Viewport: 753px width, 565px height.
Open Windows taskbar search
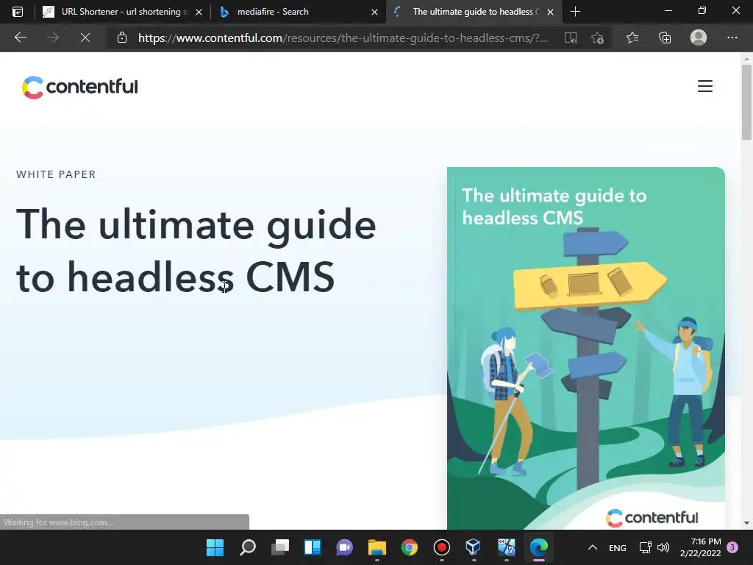(248, 547)
